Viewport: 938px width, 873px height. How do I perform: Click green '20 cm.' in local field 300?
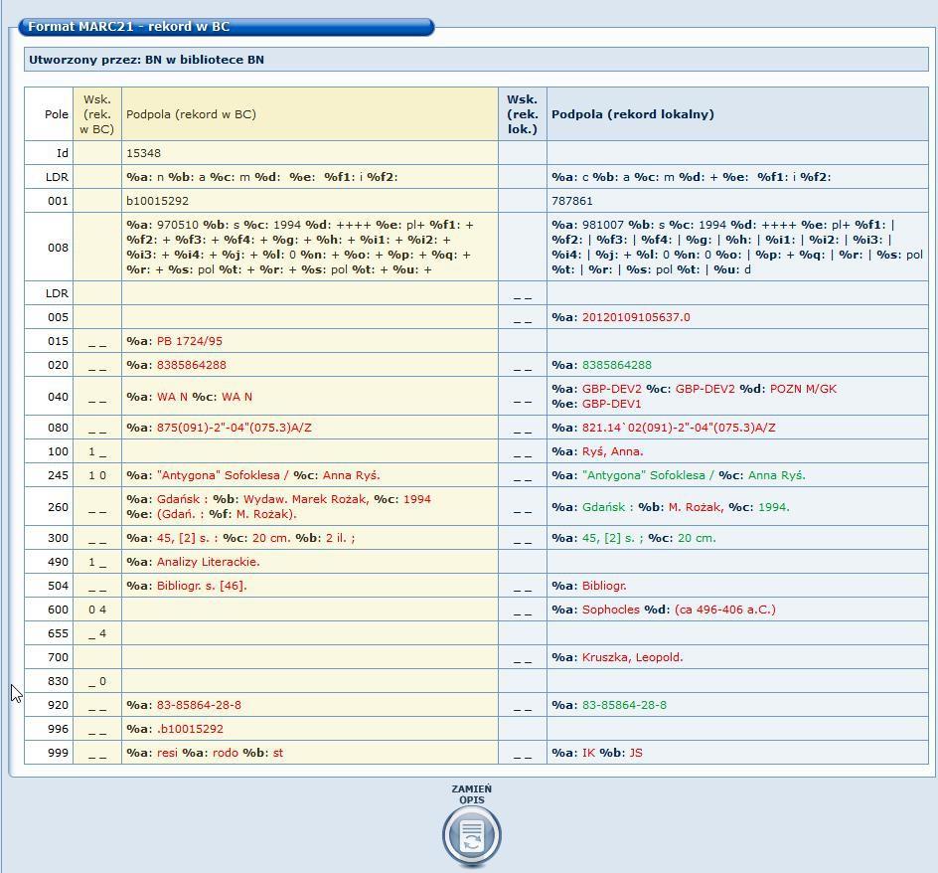[697, 538]
